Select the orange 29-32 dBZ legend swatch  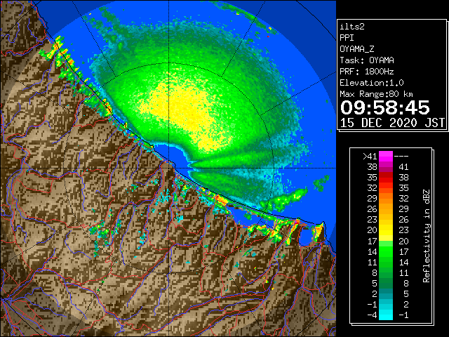pyautogui.click(x=386, y=199)
